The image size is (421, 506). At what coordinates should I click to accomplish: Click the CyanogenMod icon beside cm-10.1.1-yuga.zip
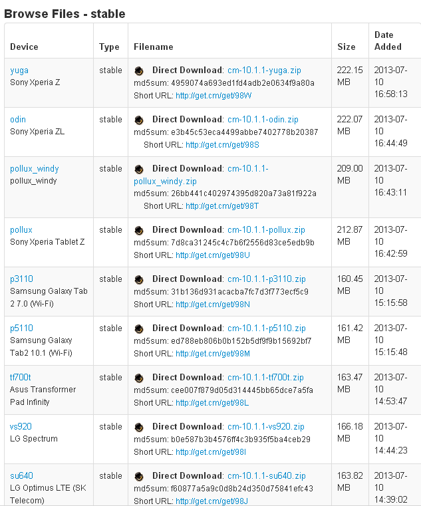pyautogui.click(x=139, y=70)
